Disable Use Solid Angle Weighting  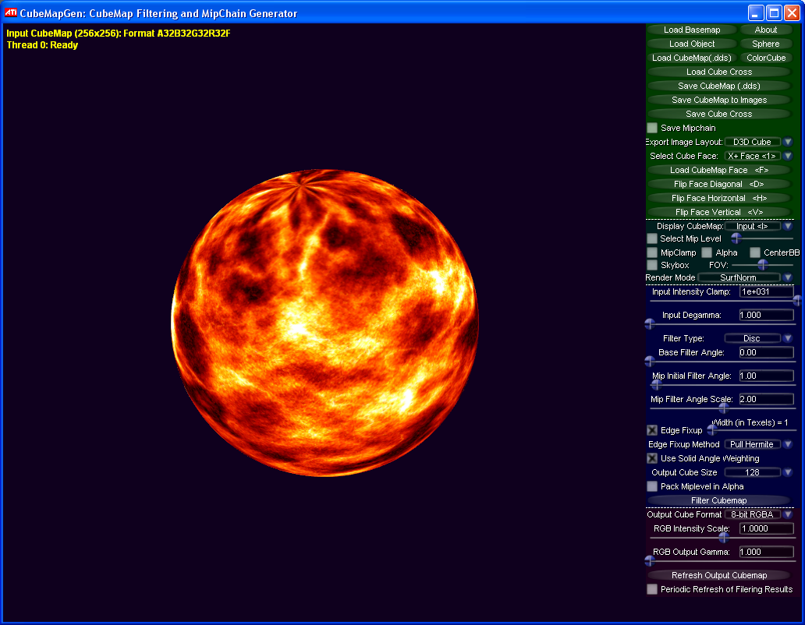click(652, 458)
